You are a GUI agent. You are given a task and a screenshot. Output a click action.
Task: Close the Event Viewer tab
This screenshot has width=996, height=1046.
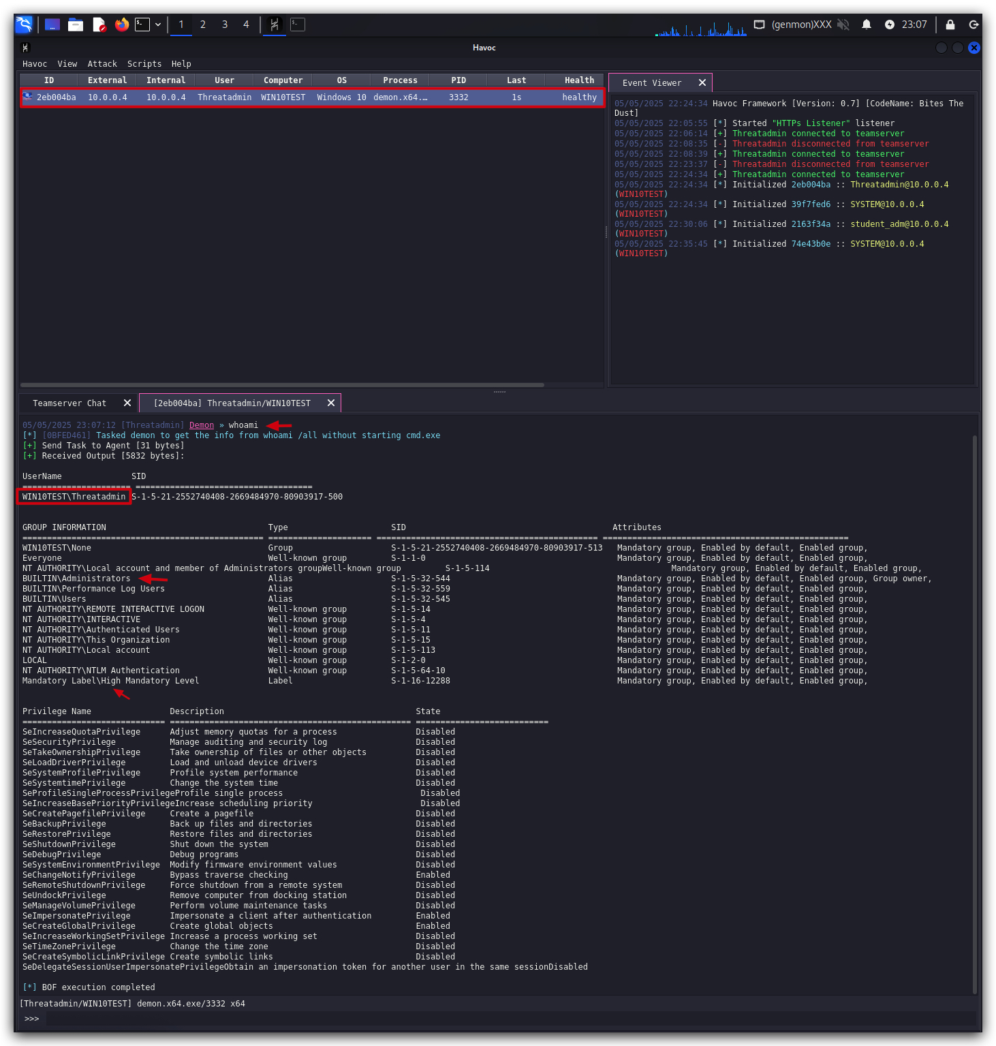tap(702, 82)
